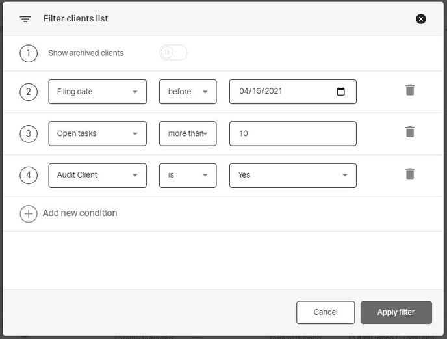The width and height of the screenshot is (447, 339).
Task: Click the filter icon beside the dialog title
Action: 25,19
